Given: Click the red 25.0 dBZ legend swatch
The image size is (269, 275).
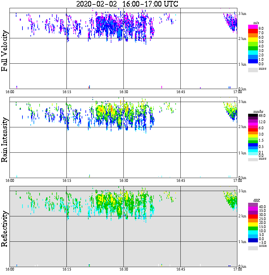Looking at the screenshot, I should click(x=253, y=217).
